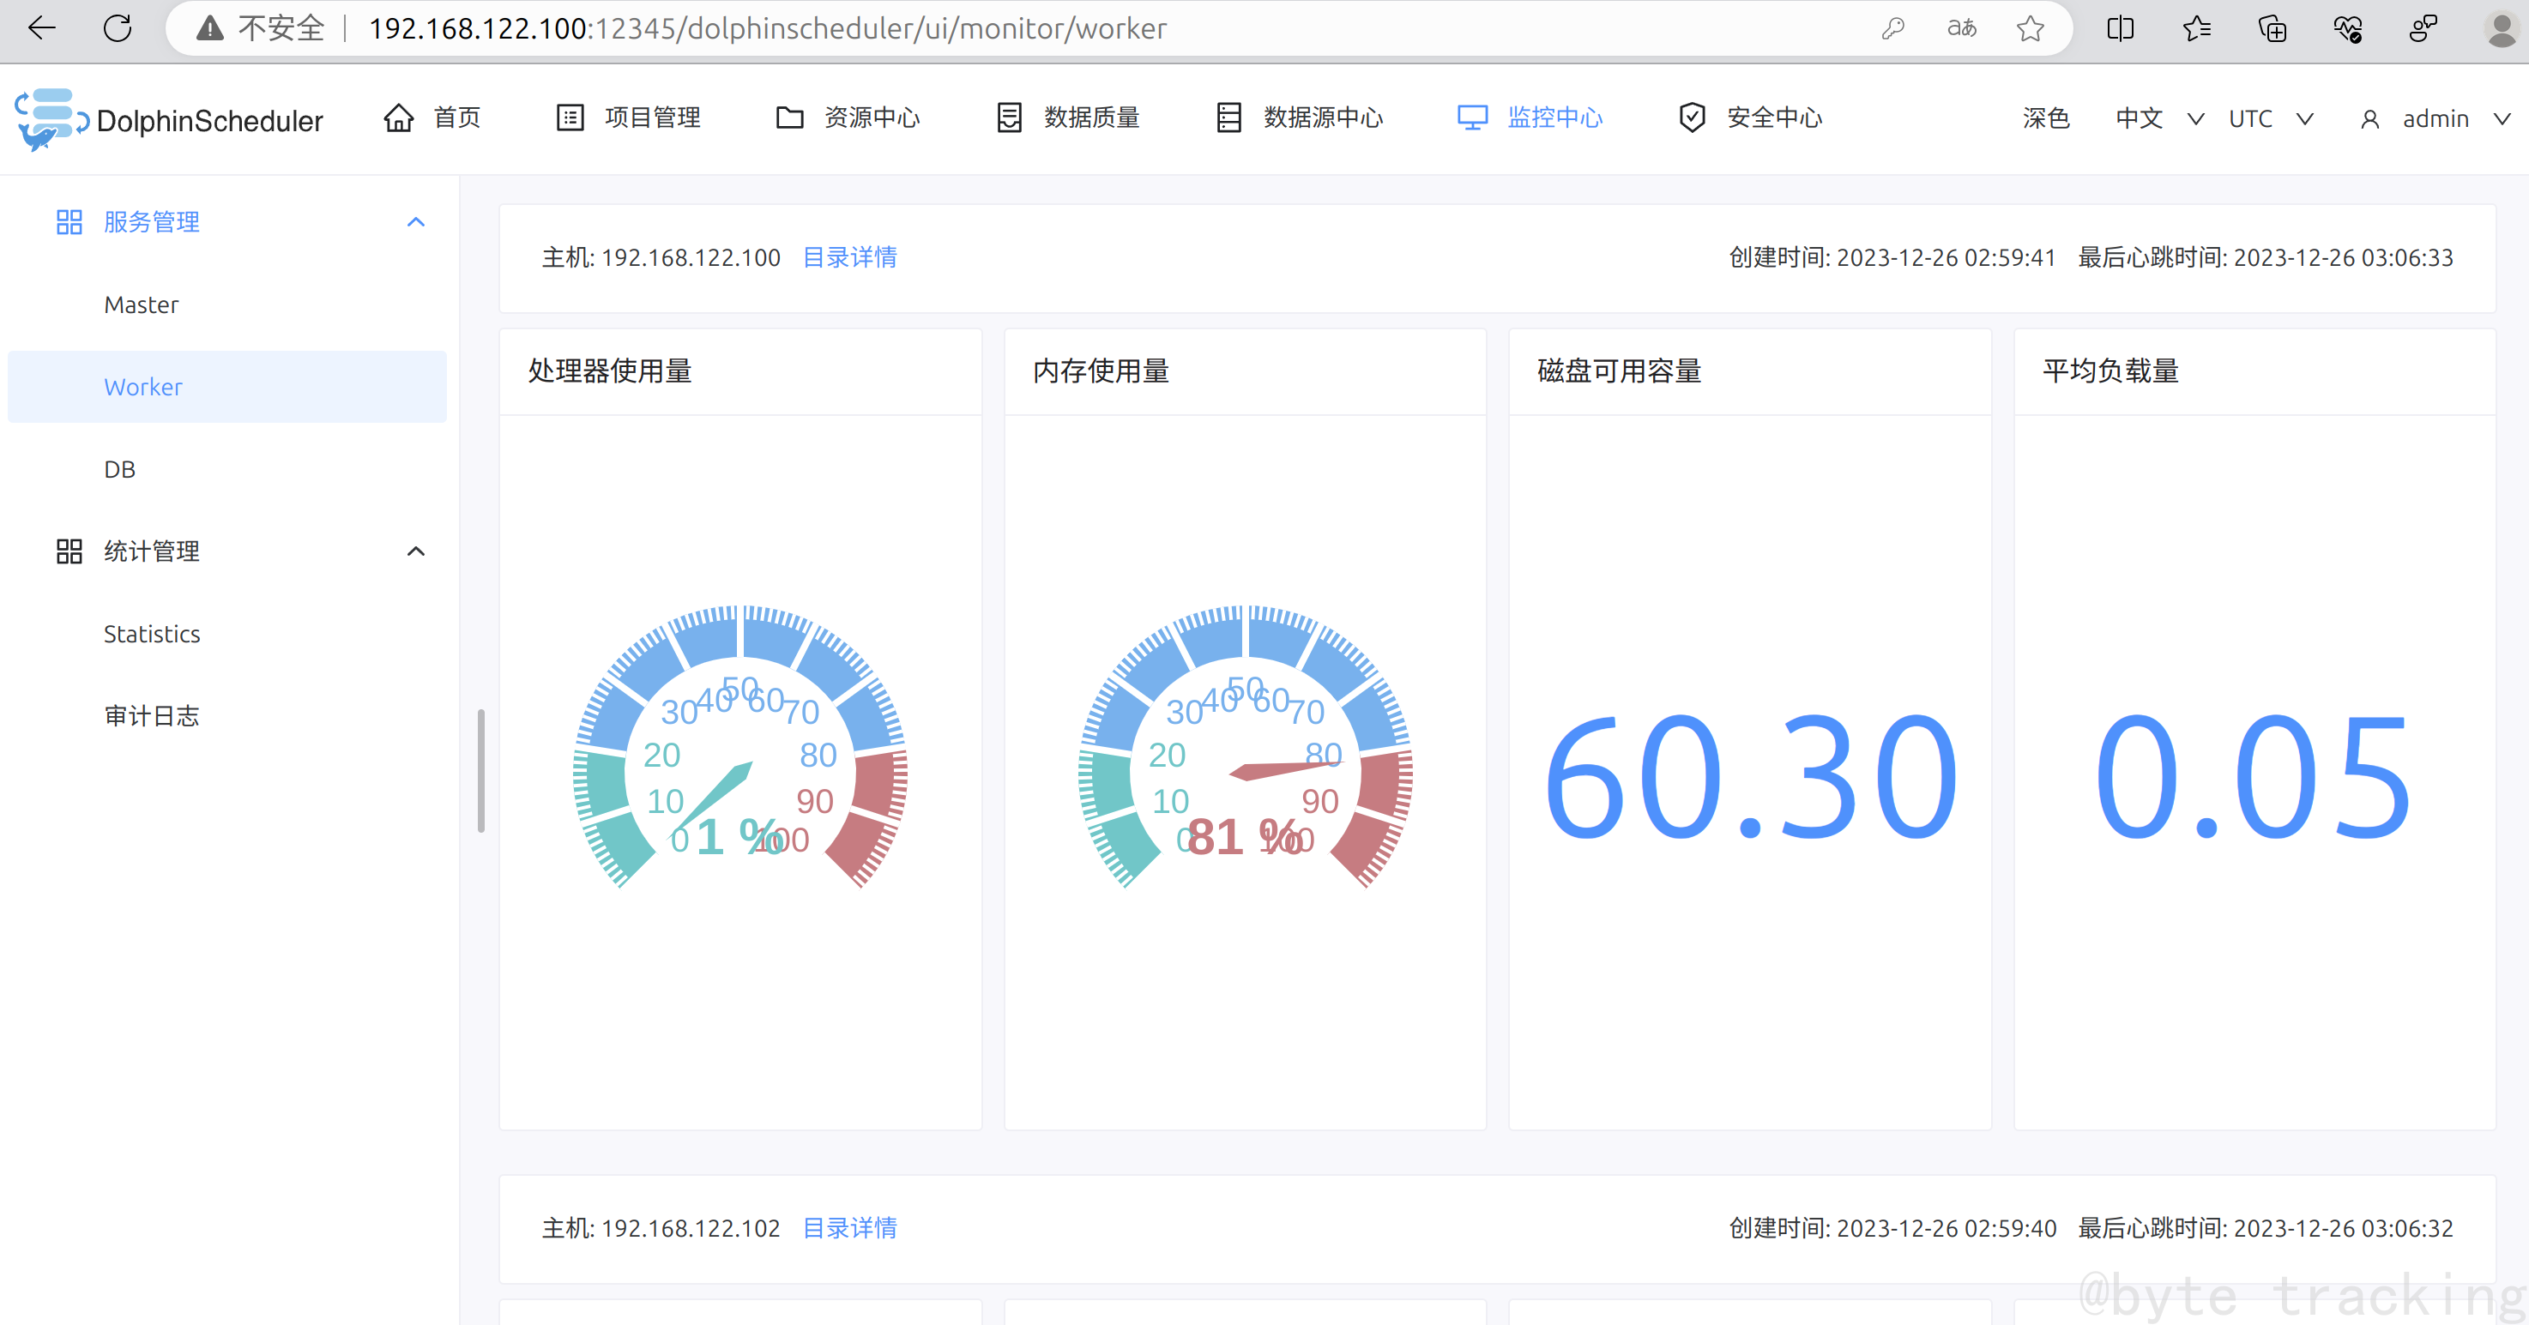Switch to the Master menu item
Viewport: 2529px width, 1325px height.
(x=142, y=304)
